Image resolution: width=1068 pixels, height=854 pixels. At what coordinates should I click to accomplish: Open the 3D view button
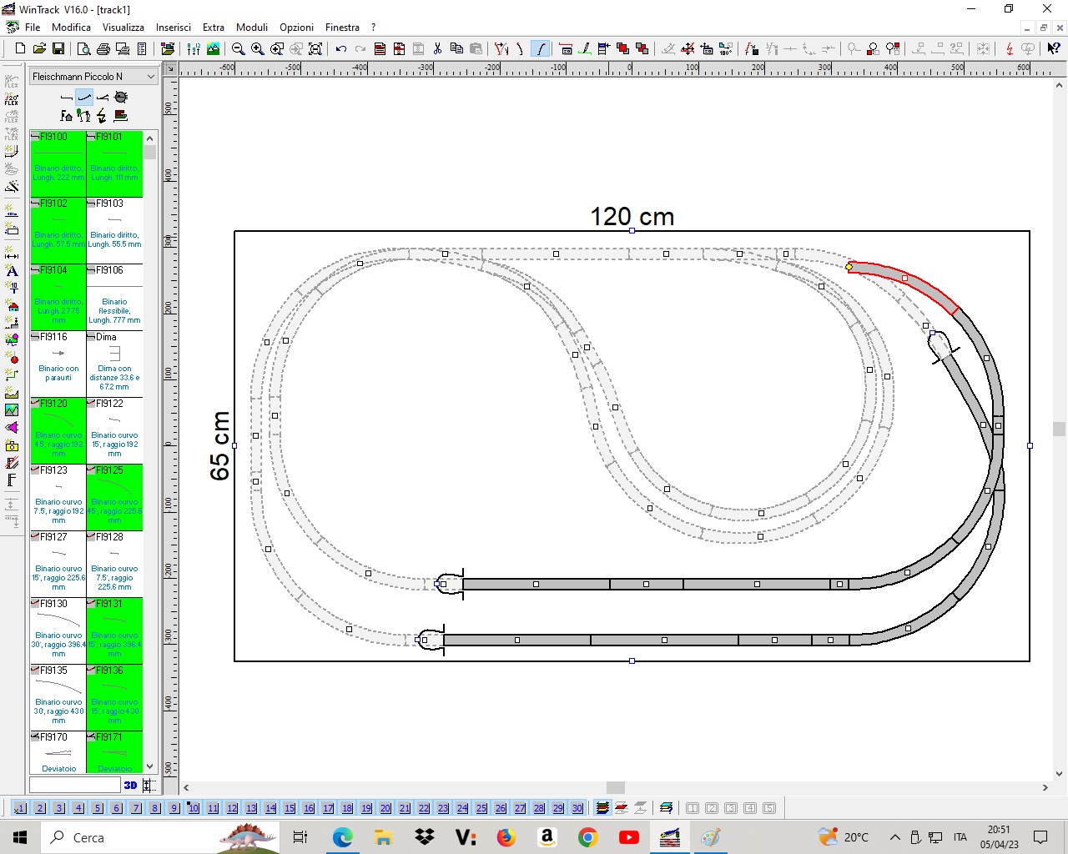click(130, 785)
